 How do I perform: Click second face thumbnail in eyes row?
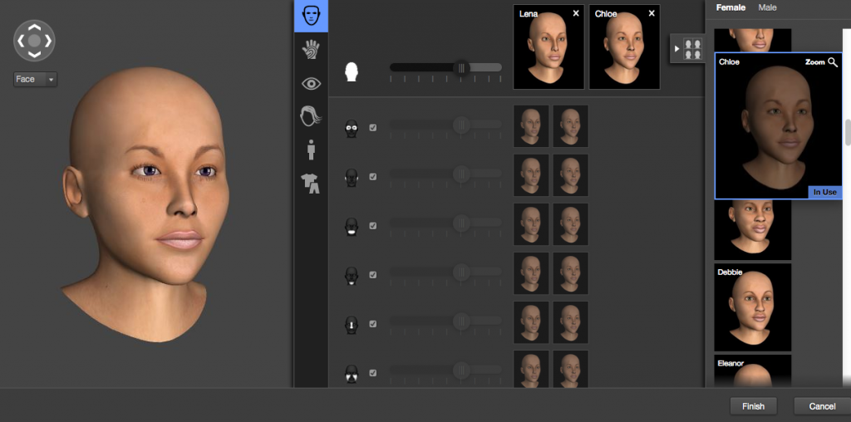click(x=570, y=125)
